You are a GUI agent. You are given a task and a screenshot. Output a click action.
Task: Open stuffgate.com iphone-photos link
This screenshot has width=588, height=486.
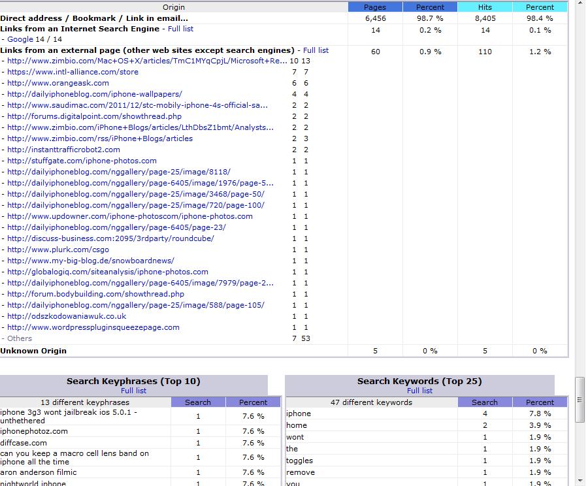(82, 161)
